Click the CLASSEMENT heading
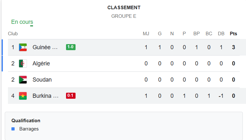 pyautogui.click(x=124, y=8)
